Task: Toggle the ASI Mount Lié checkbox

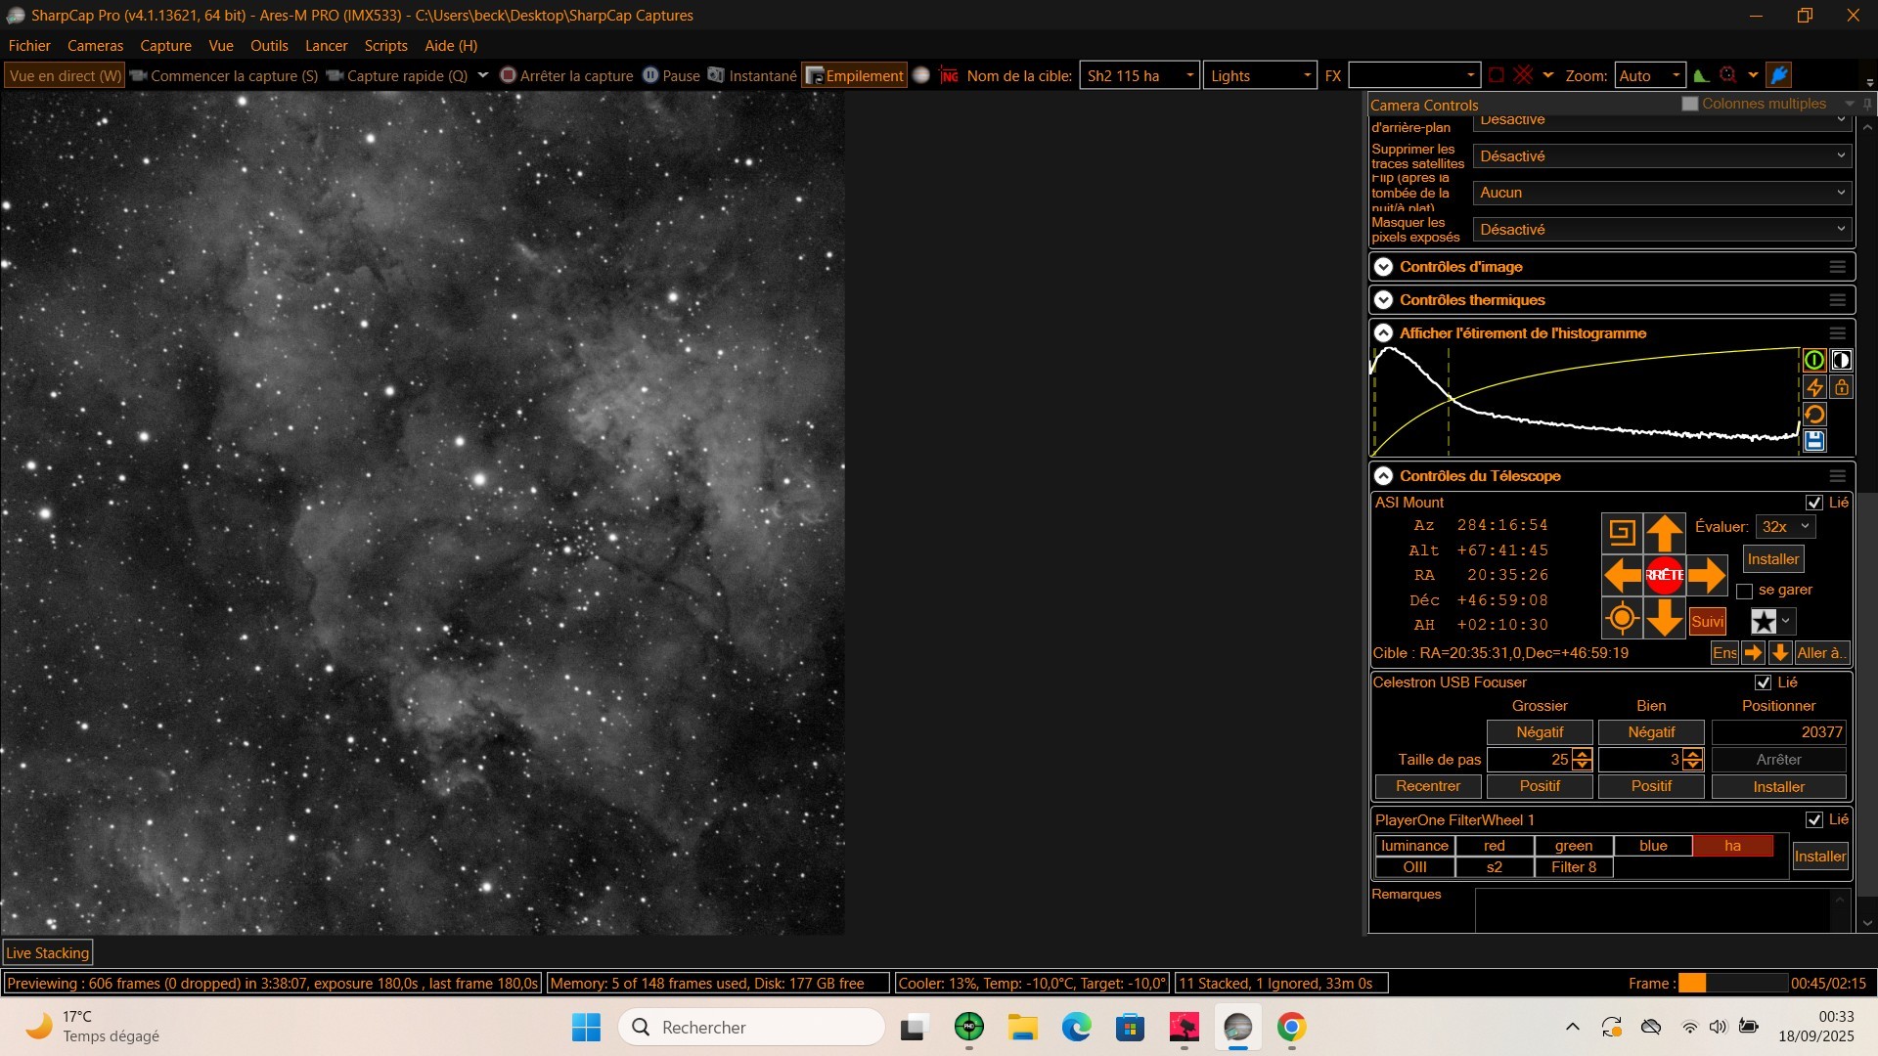Action: click(1814, 503)
